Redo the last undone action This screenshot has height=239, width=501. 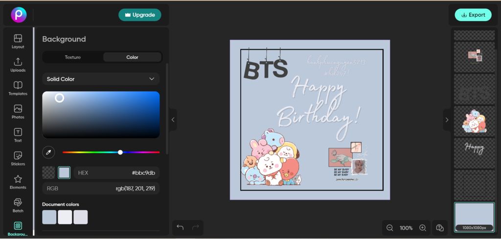196,227
